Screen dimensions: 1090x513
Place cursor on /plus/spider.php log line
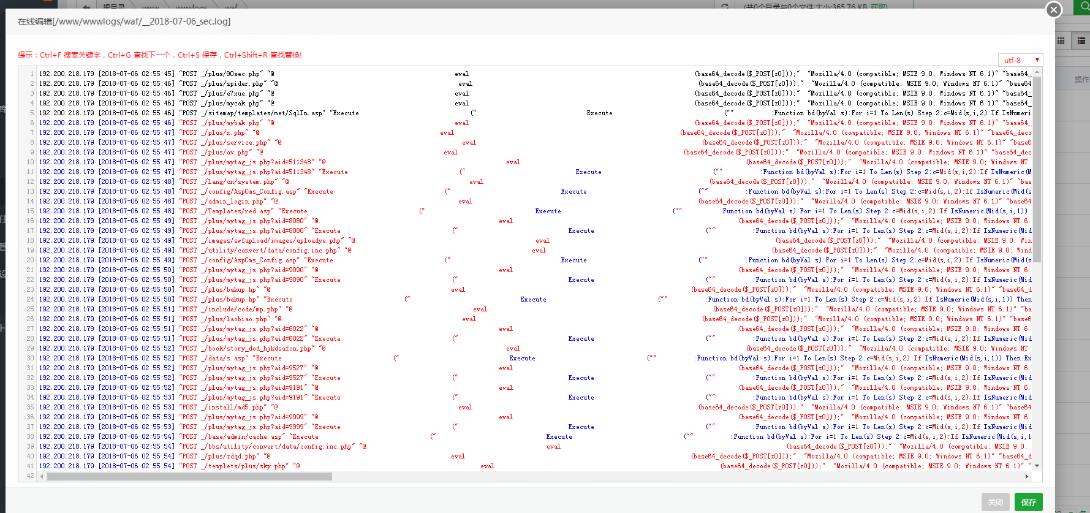pyautogui.click(x=536, y=83)
